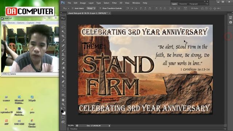The width and height of the screenshot is (233, 131).
Task: Open Devices menu in AMCAP window
Action: click(x=11, y=23)
